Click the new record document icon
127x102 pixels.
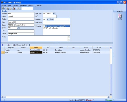tap(8, 8)
